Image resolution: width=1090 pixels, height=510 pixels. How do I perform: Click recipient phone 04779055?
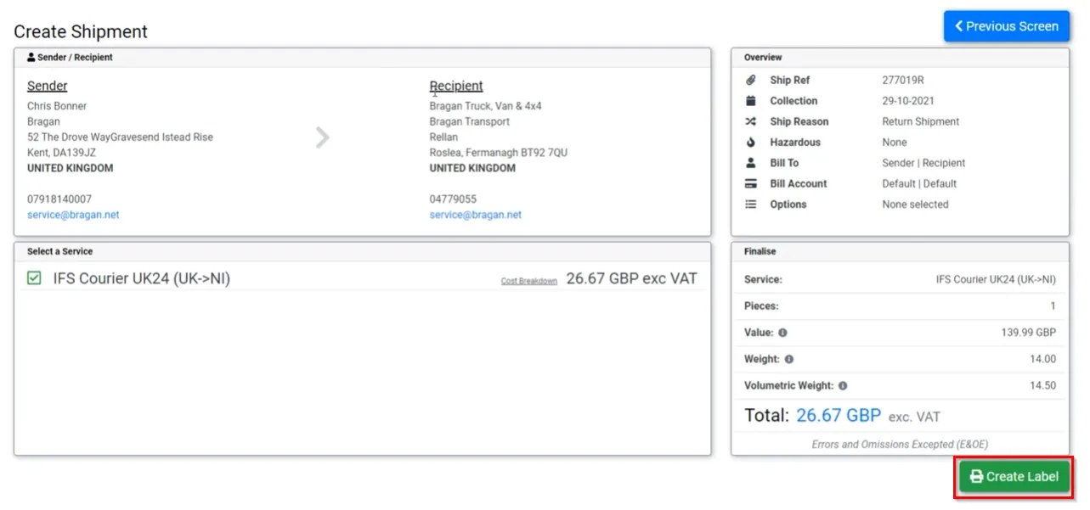click(453, 199)
